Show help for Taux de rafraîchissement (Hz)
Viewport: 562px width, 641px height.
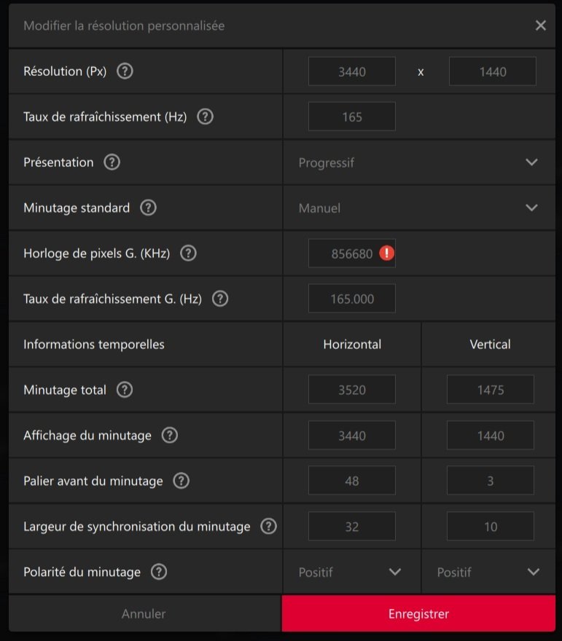coord(205,117)
